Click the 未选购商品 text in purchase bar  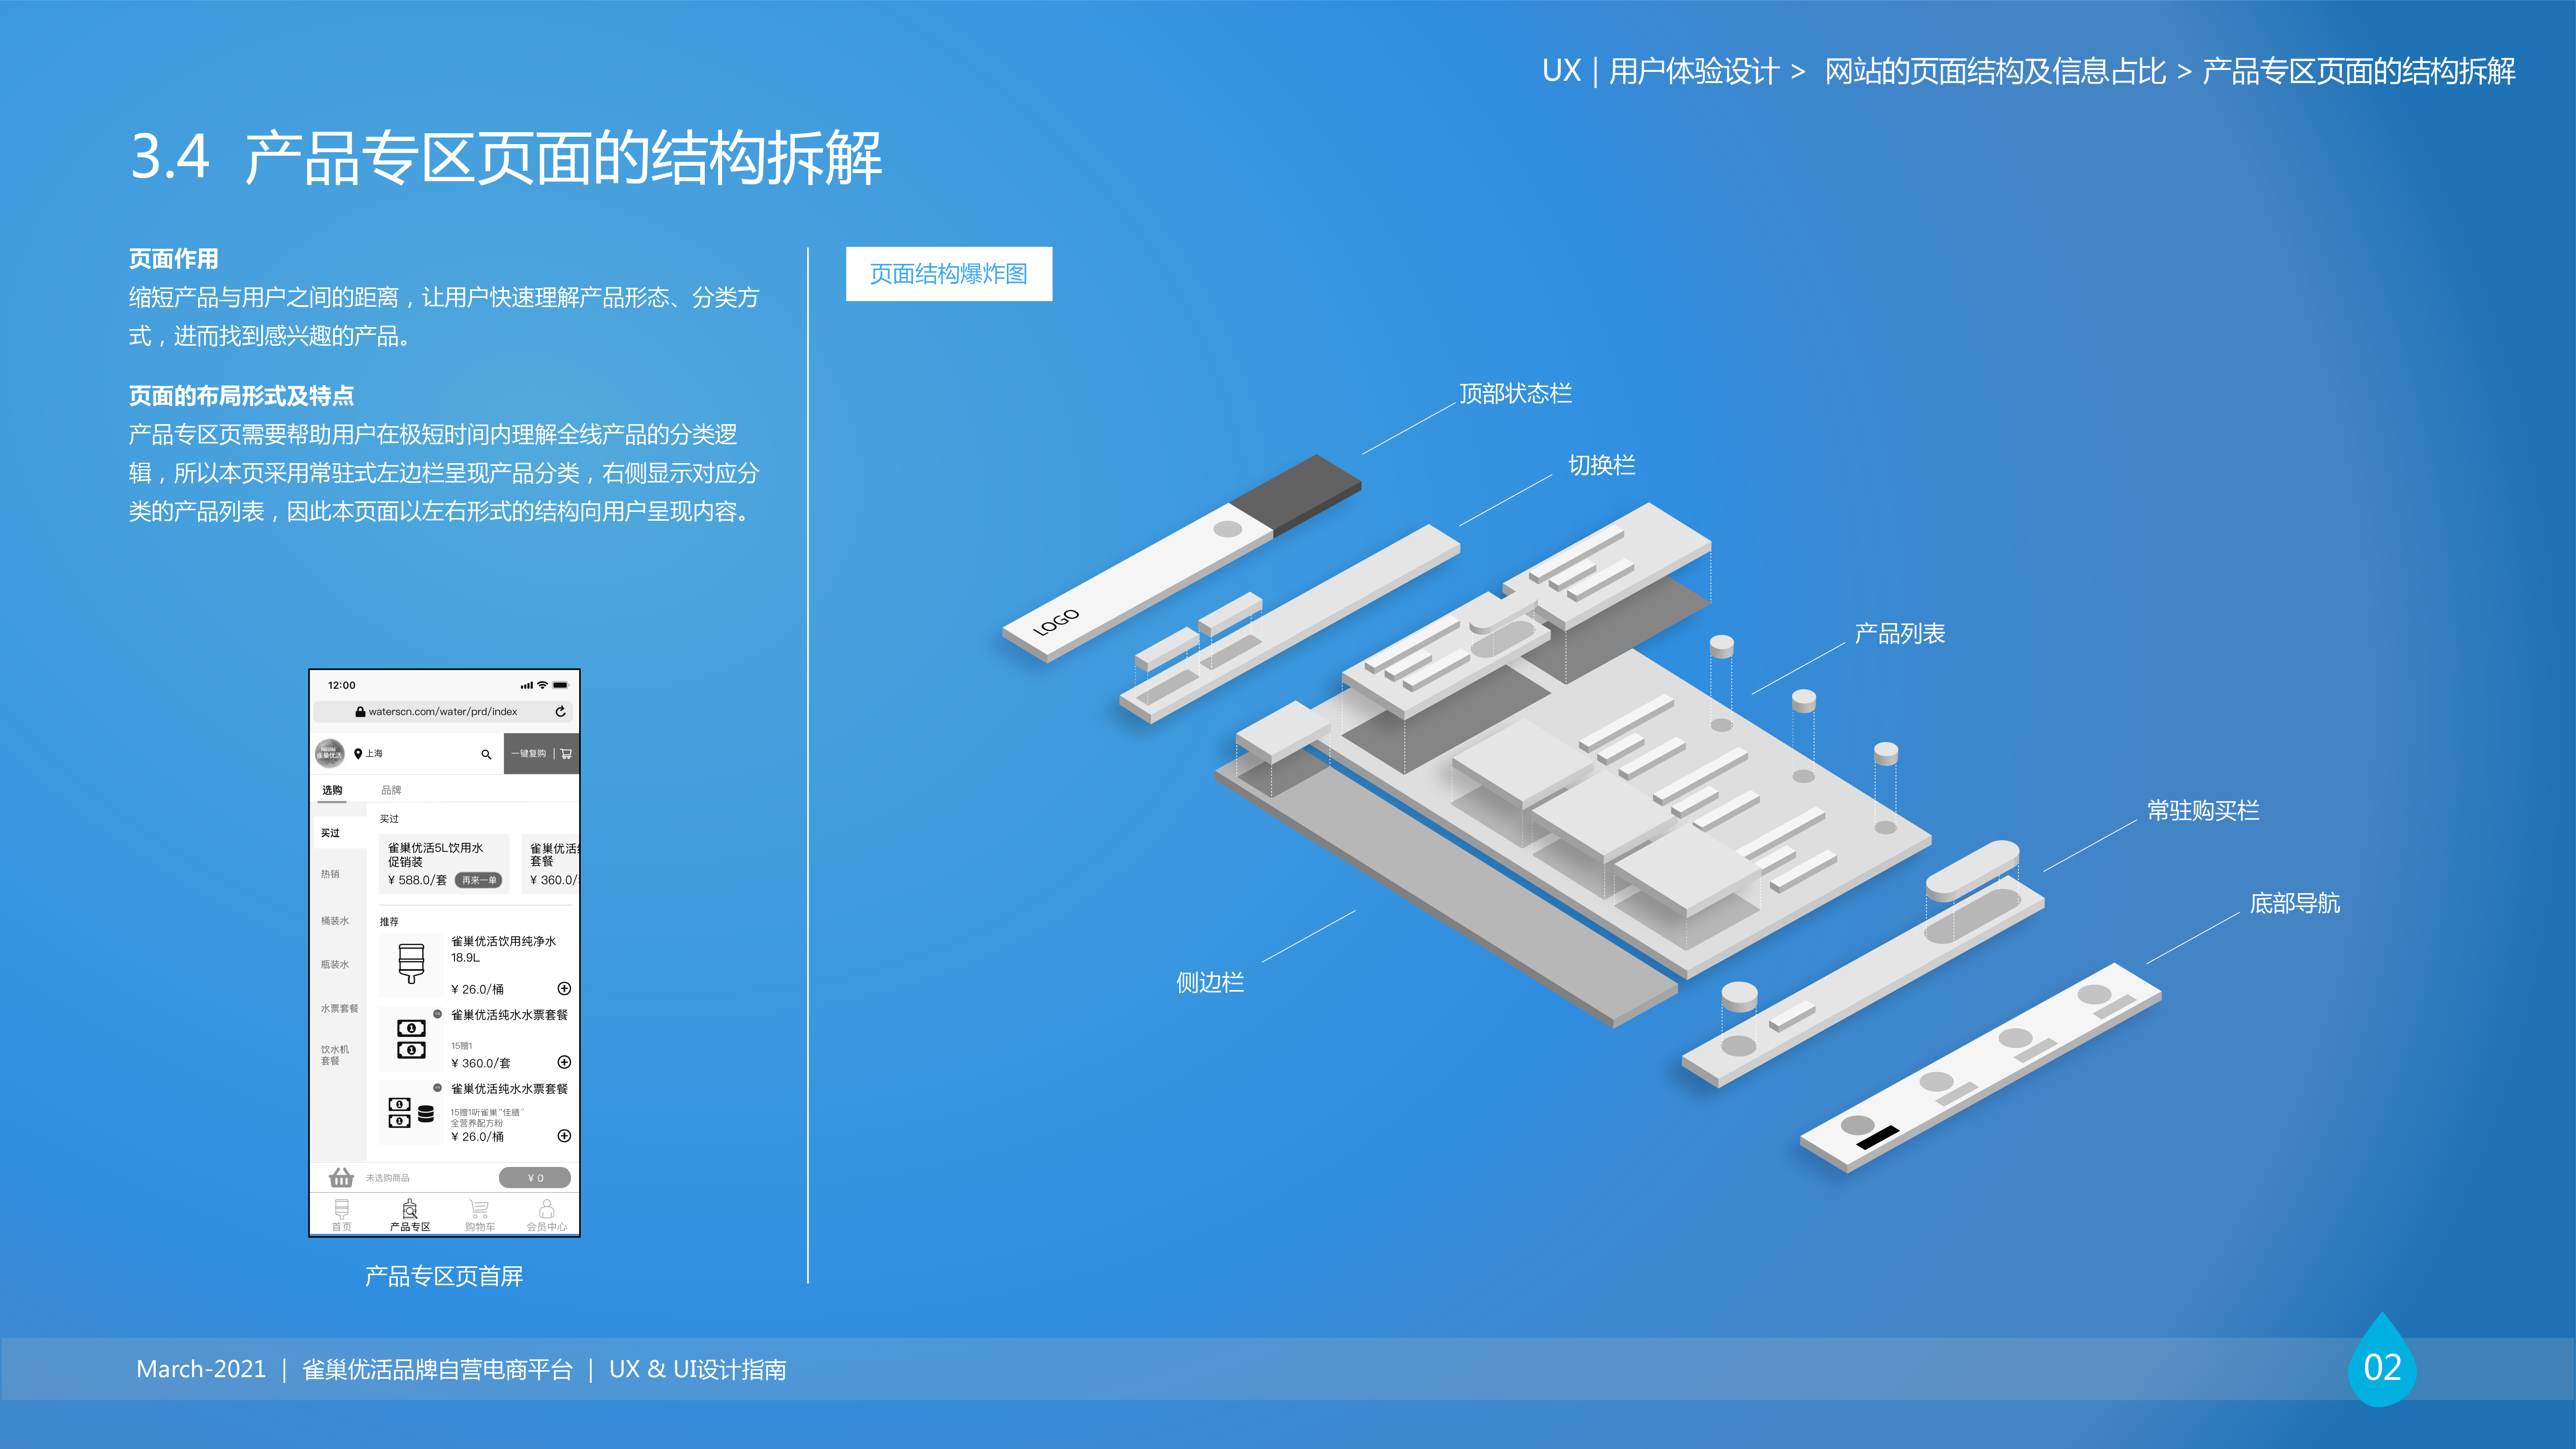coord(387,1178)
